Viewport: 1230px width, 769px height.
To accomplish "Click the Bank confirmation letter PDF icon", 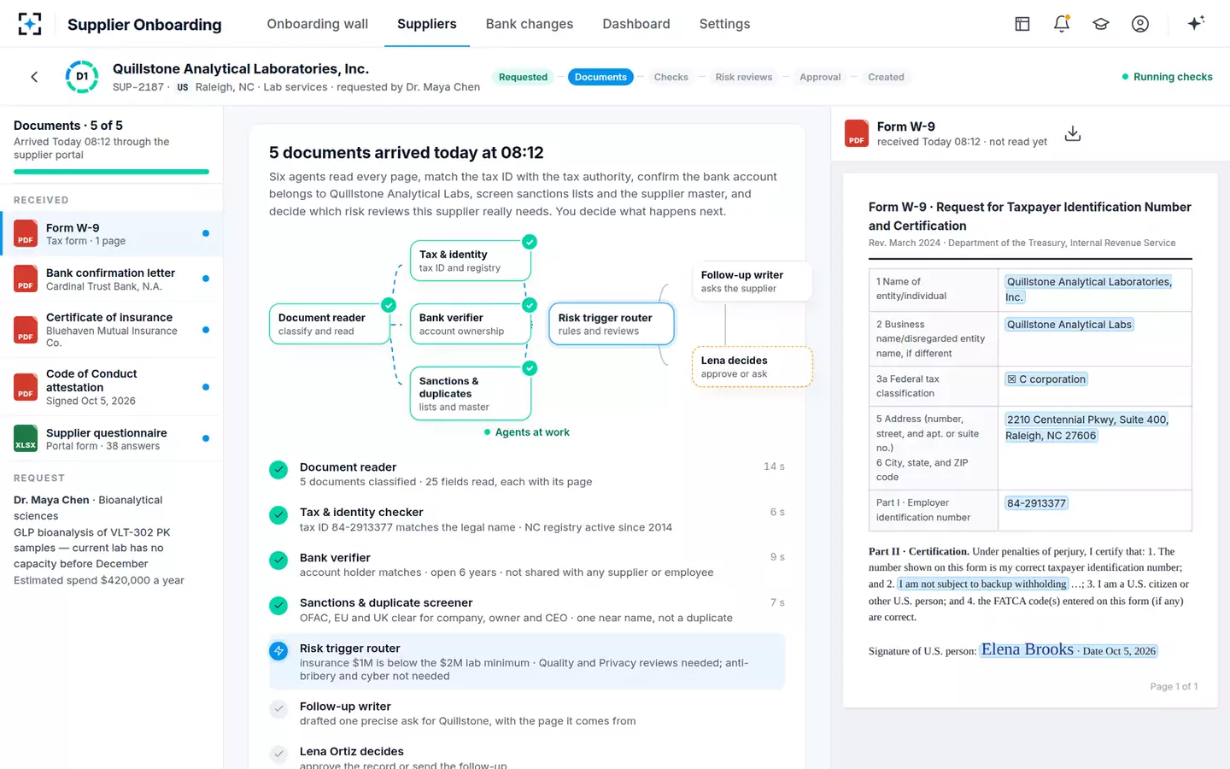I will (x=26, y=279).
